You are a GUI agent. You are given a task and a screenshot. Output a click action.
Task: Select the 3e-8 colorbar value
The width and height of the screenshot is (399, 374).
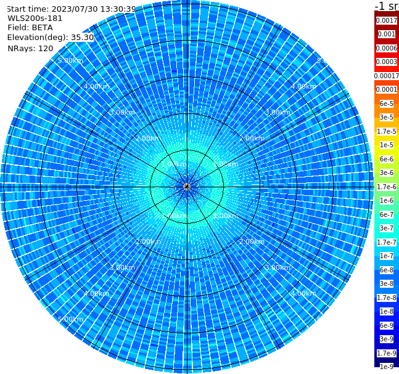coord(387,283)
